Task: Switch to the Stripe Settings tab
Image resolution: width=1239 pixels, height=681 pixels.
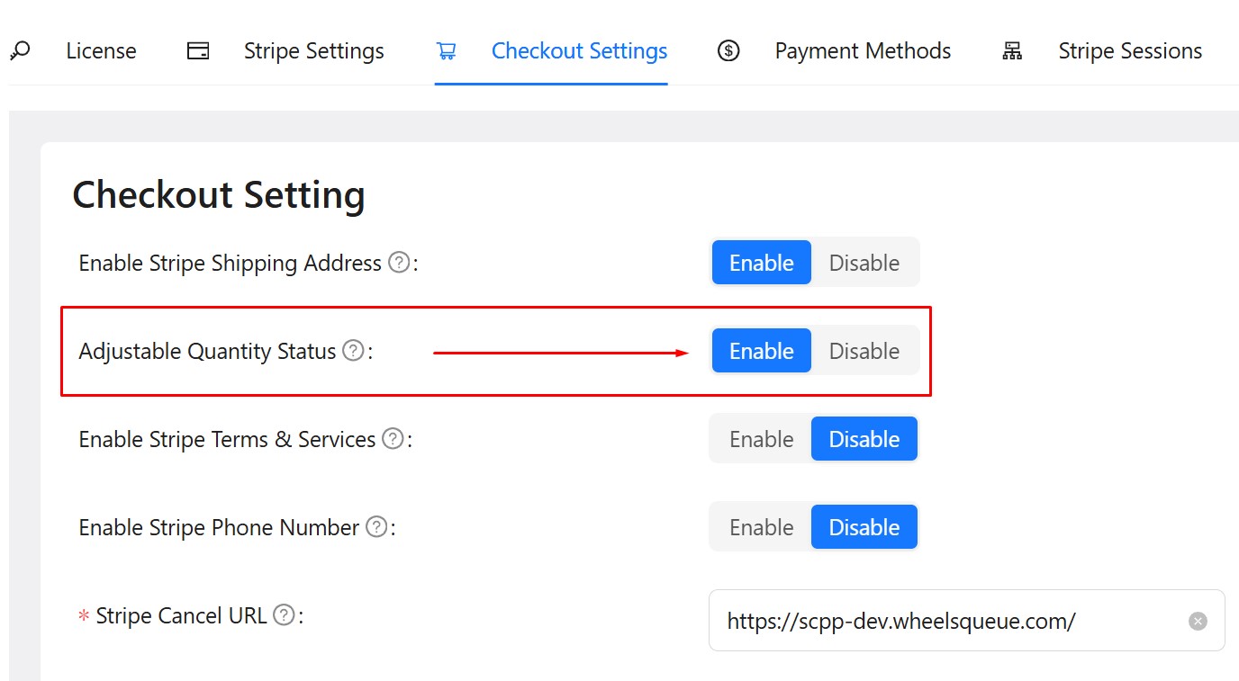Action: pos(313,51)
